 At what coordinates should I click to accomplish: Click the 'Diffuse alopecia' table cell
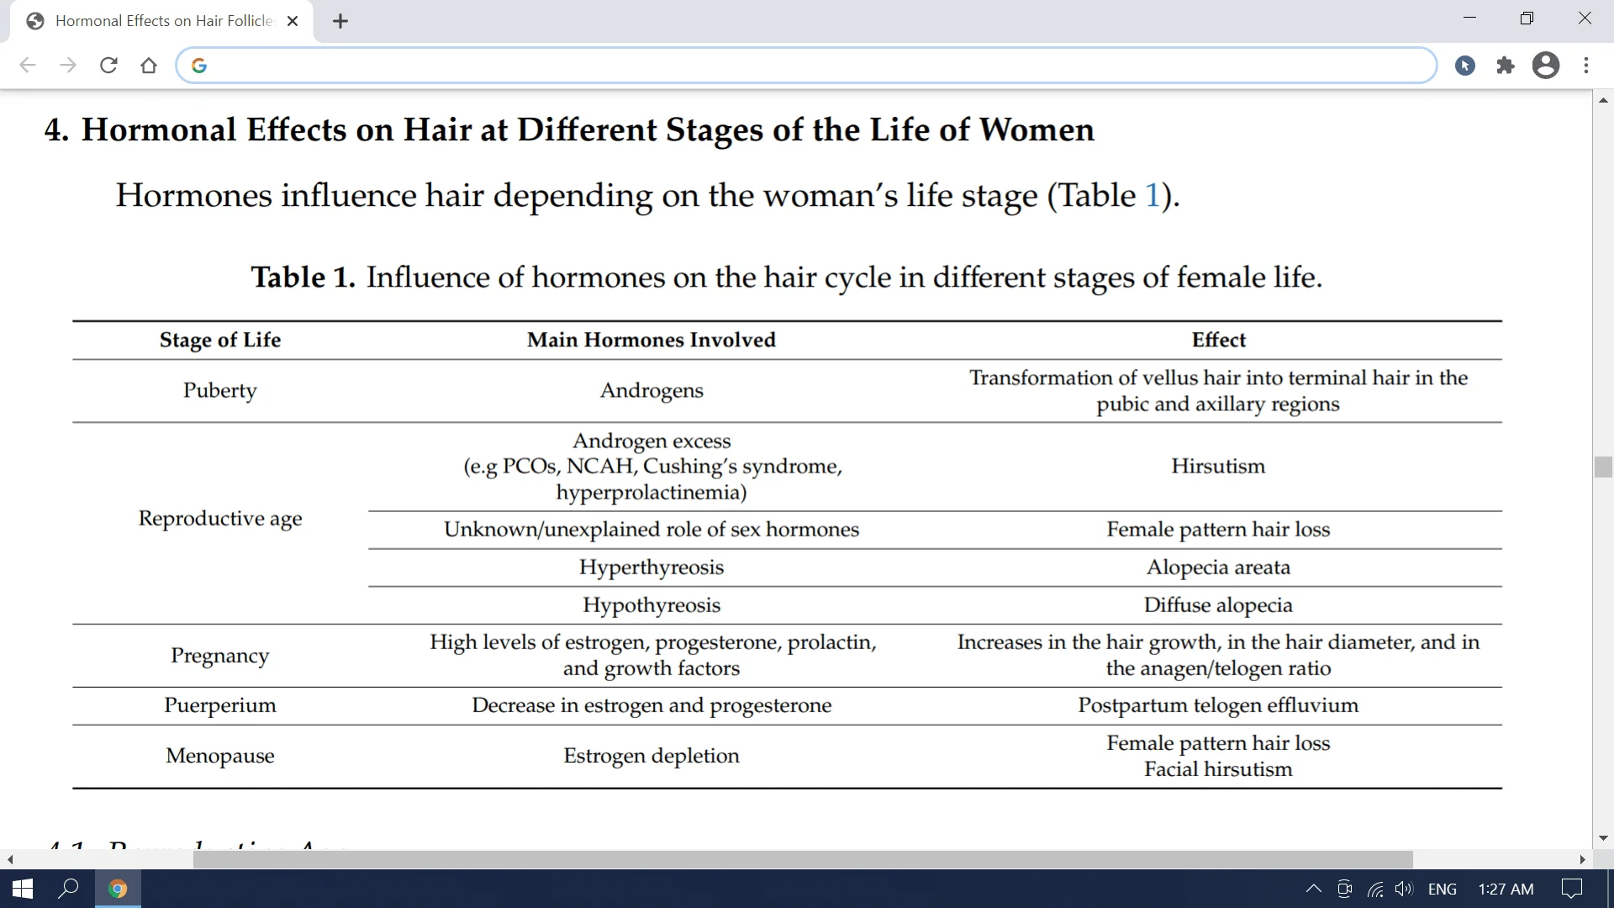tap(1218, 605)
